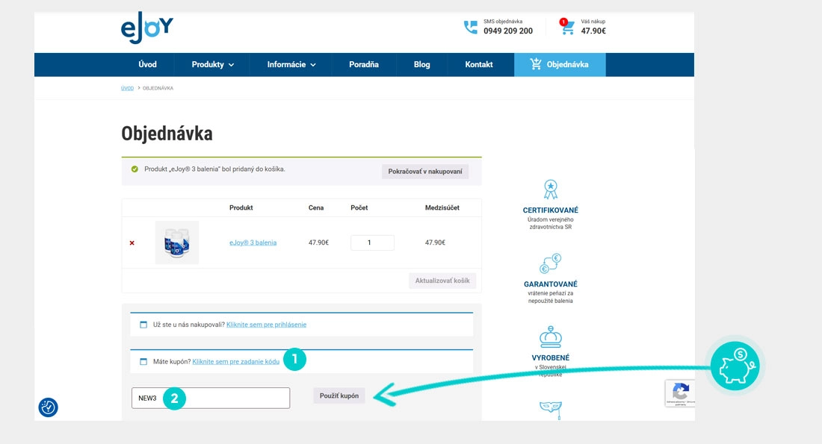This screenshot has width=822, height=444.
Task: Click the piggy bank savings icon
Action: click(x=735, y=366)
